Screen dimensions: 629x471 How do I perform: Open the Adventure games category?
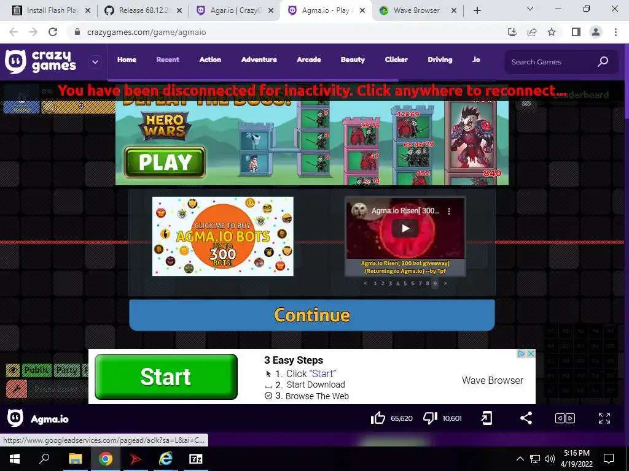[259, 59]
